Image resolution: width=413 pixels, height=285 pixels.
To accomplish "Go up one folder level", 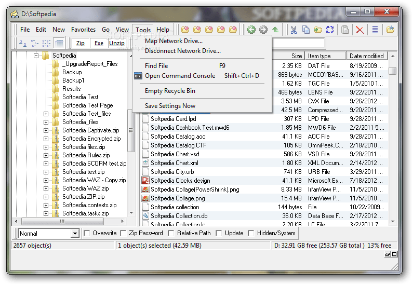I will pos(275,30).
